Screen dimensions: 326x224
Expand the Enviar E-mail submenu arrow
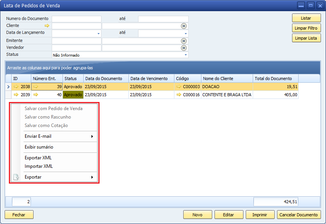[92, 136]
